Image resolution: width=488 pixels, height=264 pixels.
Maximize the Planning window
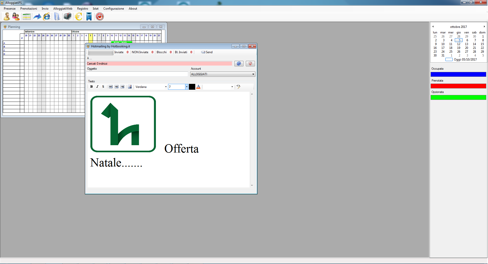pyautogui.click(x=152, y=27)
